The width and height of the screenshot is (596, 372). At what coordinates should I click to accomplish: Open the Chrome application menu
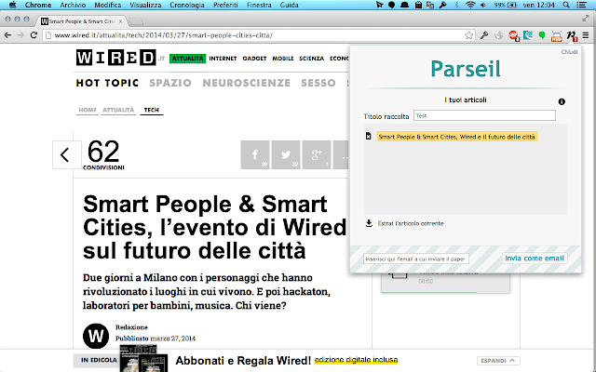click(x=38, y=5)
